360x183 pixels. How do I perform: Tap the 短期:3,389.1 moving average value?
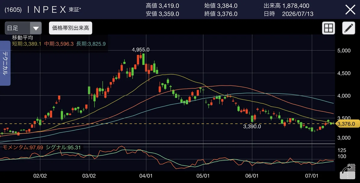27,44
